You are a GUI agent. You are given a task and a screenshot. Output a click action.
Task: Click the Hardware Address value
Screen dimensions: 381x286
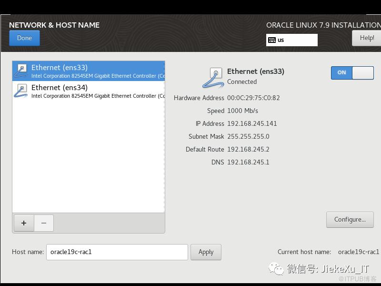(x=253, y=98)
